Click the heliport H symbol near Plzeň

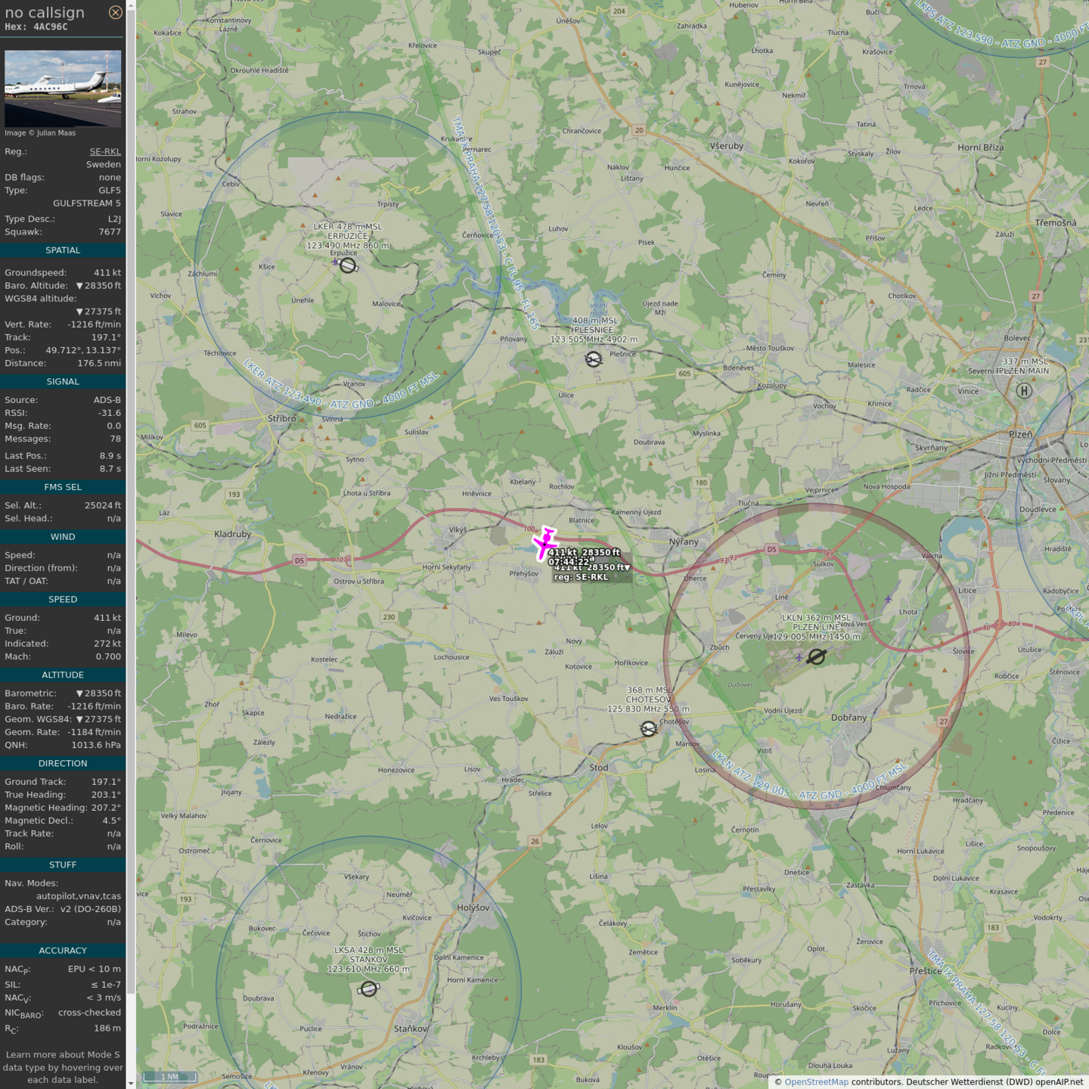(1024, 391)
